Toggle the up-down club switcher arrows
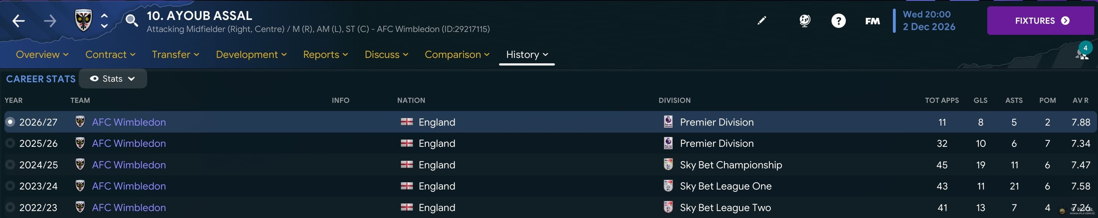 104,20
